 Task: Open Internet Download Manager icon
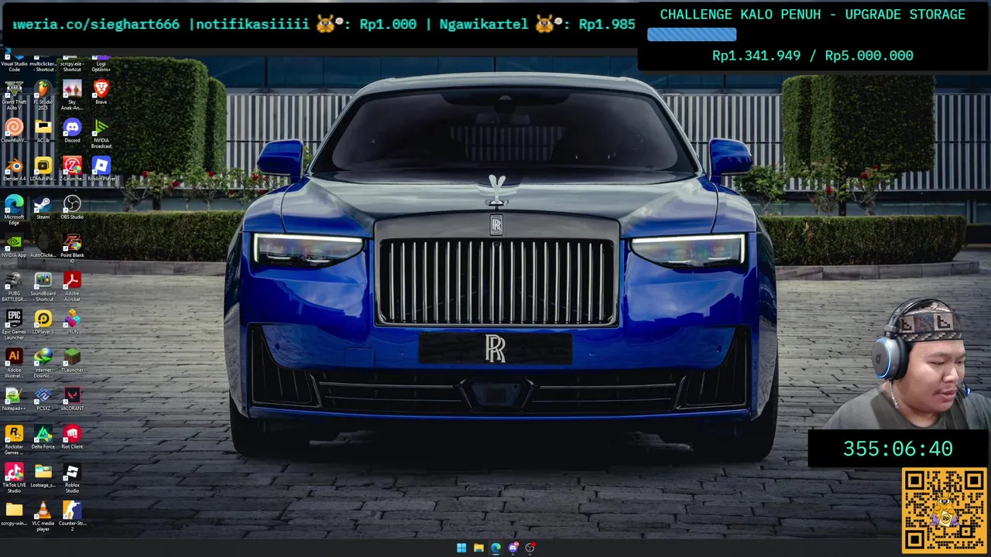tap(43, 363)
